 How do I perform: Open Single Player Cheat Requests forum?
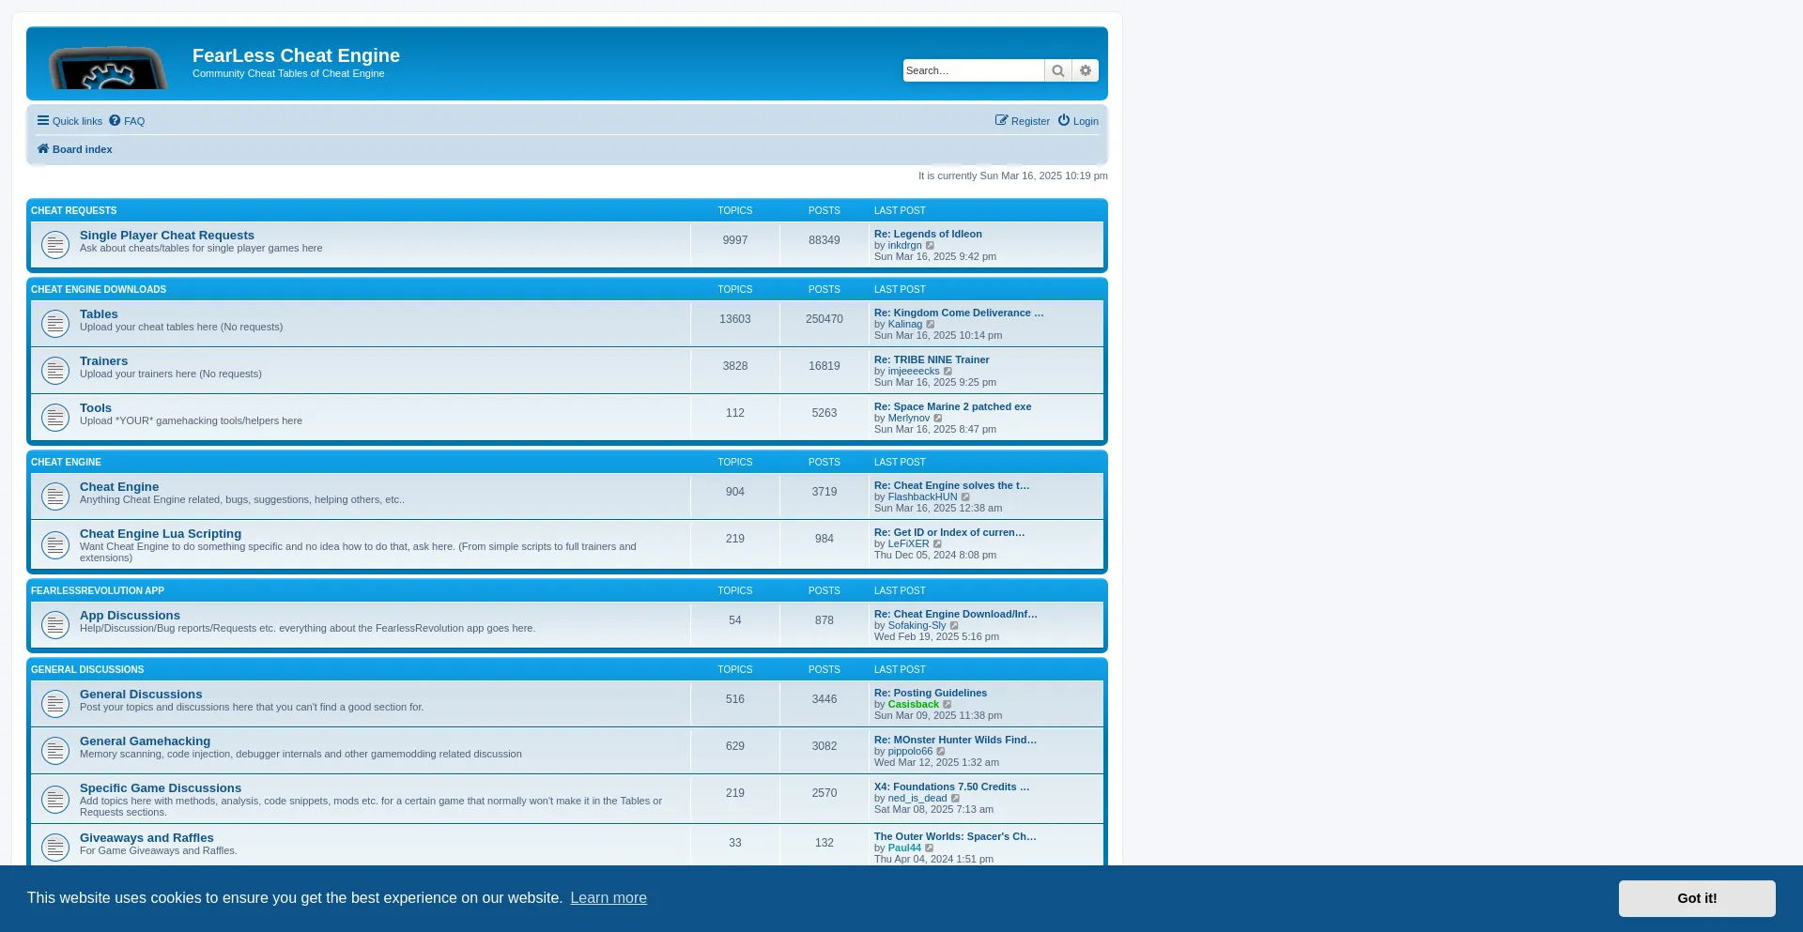167,236
